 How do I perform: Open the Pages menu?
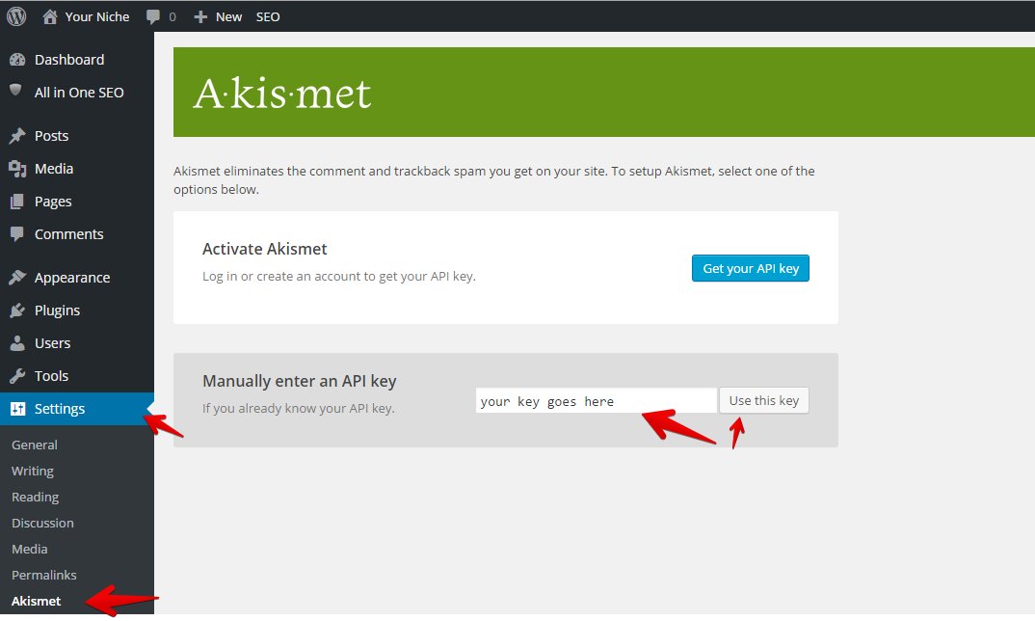53,202
